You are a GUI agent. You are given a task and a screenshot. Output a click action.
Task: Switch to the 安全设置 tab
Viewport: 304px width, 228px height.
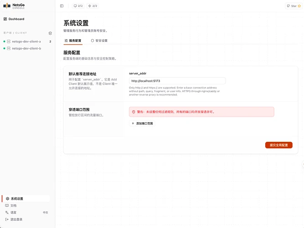coord(99,41)
